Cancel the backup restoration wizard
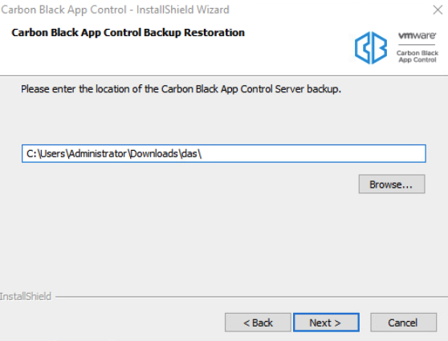The image size is (448, 341). pos(403,323)
